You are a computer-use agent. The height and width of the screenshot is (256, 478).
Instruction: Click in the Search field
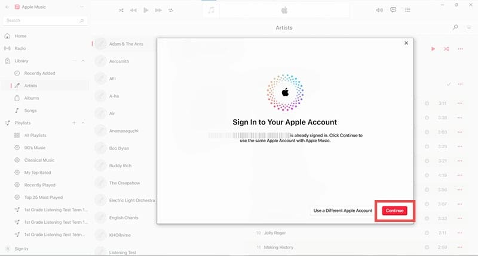45,20
